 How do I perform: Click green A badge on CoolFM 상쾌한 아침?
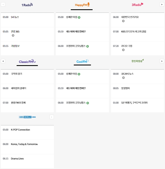[79, 74]
